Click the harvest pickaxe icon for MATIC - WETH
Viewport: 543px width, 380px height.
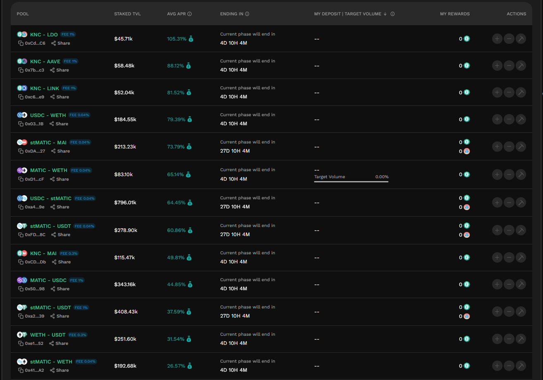[x=521, y=174]
